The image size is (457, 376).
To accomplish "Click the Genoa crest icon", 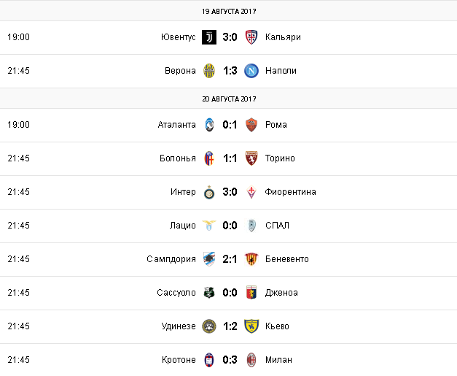I will click(251, 293).
